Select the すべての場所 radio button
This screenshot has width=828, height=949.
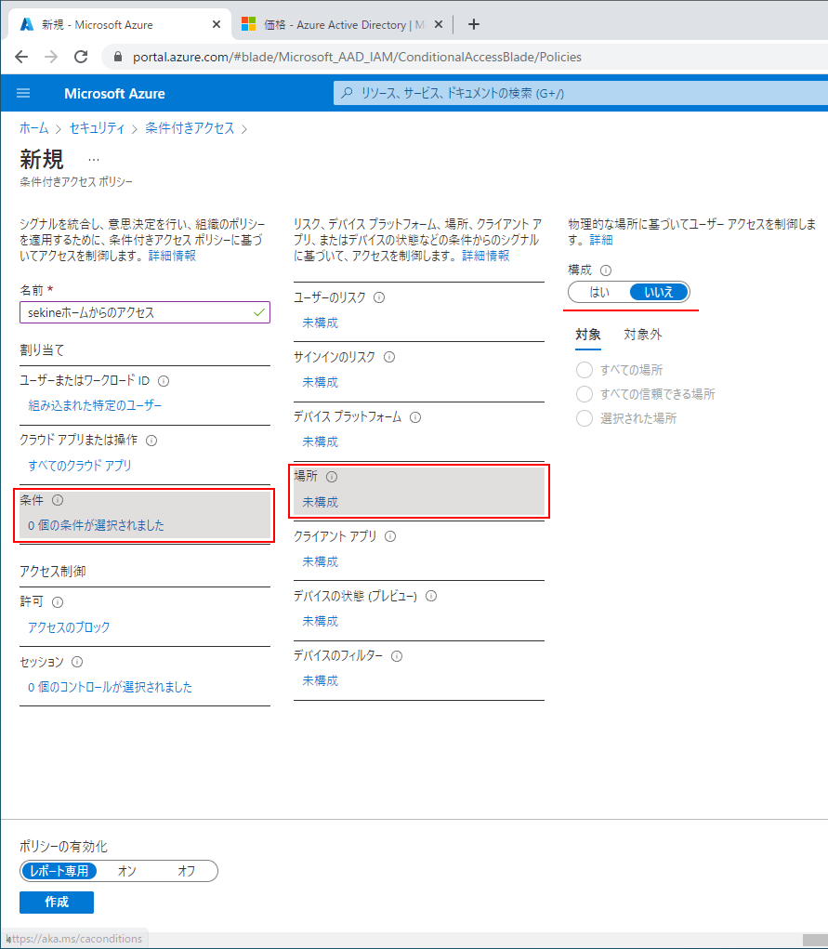[x=585, y=369]
